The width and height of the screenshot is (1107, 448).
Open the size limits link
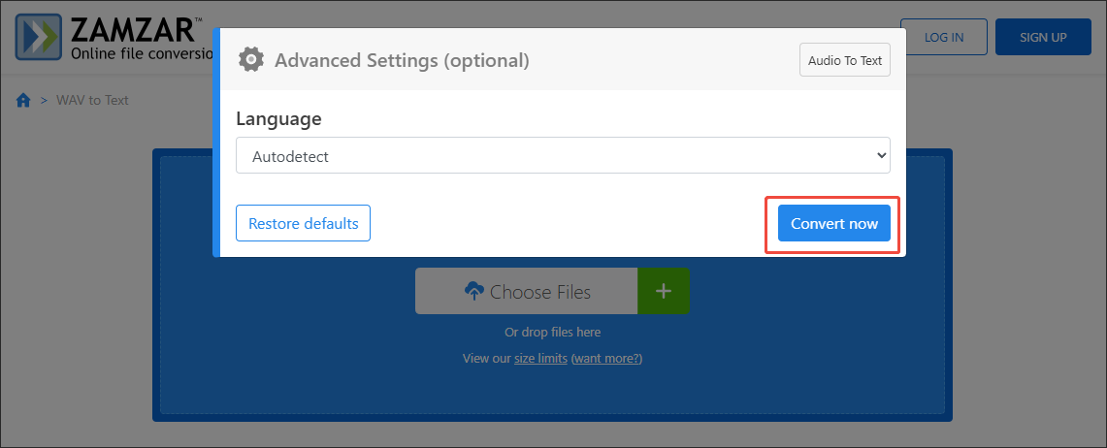(540, 359)
